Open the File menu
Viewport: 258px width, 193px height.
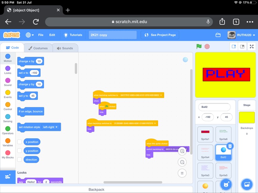(x=41, y=35)
